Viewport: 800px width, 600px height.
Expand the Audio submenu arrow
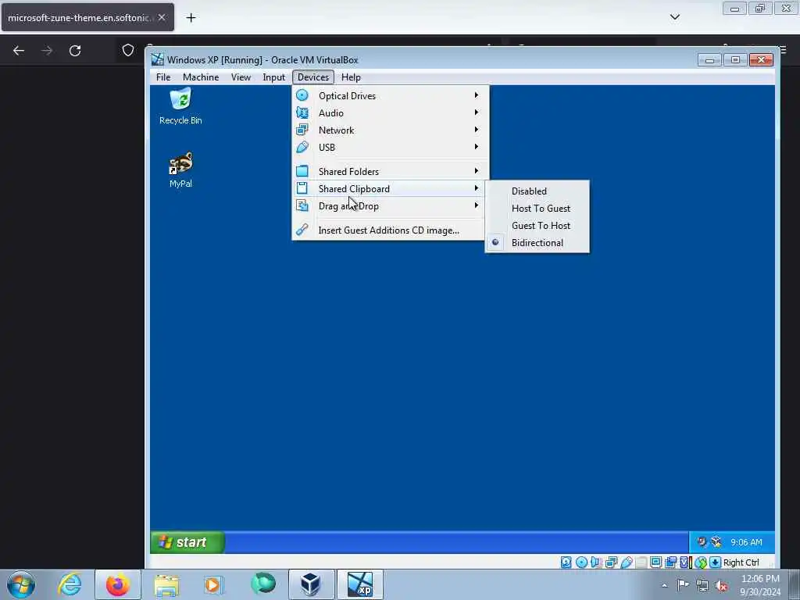pyautogui.click(x=476, y=112)
